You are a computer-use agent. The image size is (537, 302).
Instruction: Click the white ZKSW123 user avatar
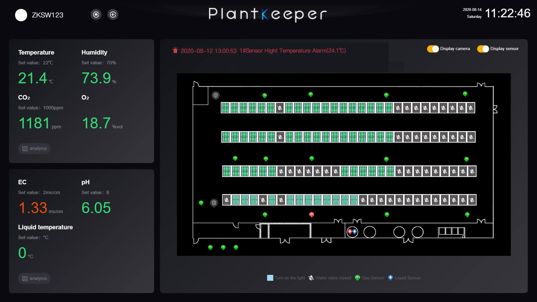(21, 15)
